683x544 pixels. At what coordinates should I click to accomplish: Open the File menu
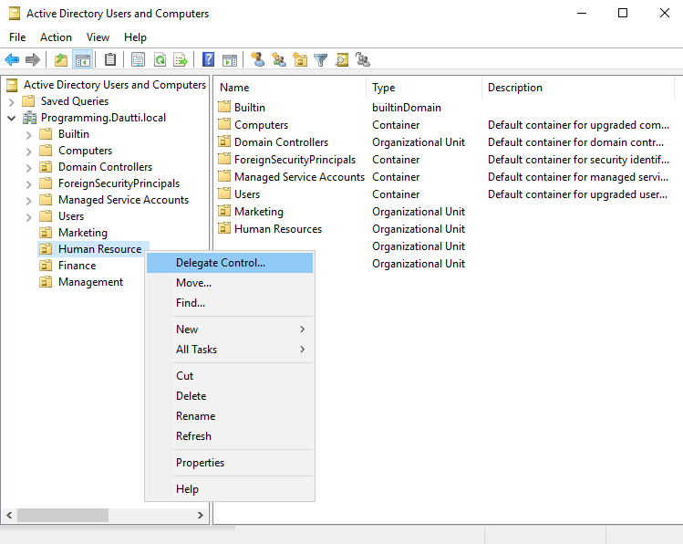click(x=17, y=37)
